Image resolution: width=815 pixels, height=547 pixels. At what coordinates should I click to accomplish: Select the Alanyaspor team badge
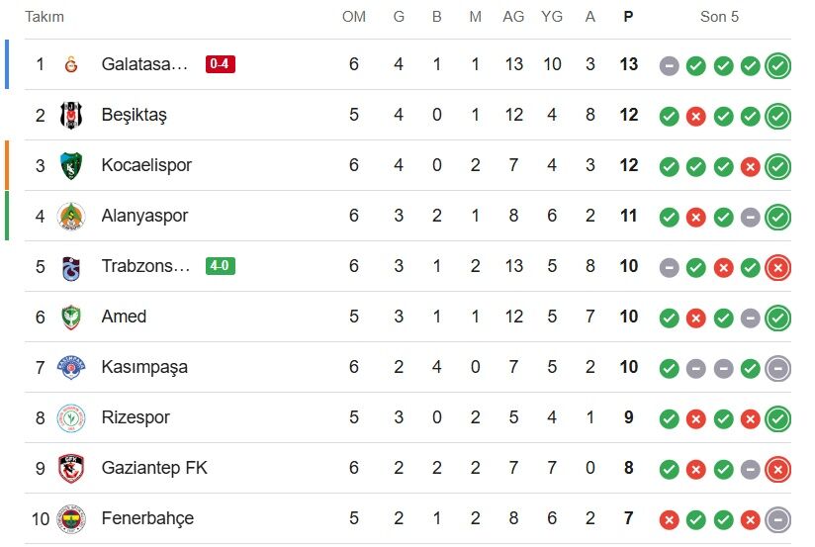(x=71, y=216)
